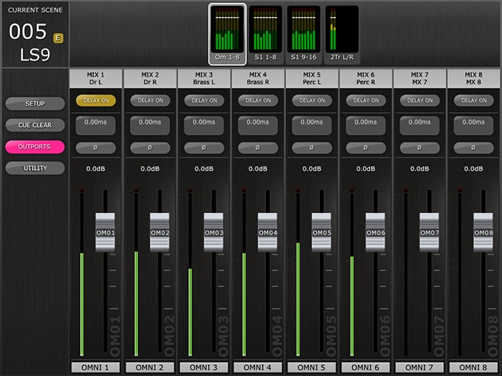Select the 2Tr L/R meter bank
This screenshot has height=376, width=502.
click(x=342, y=34)
